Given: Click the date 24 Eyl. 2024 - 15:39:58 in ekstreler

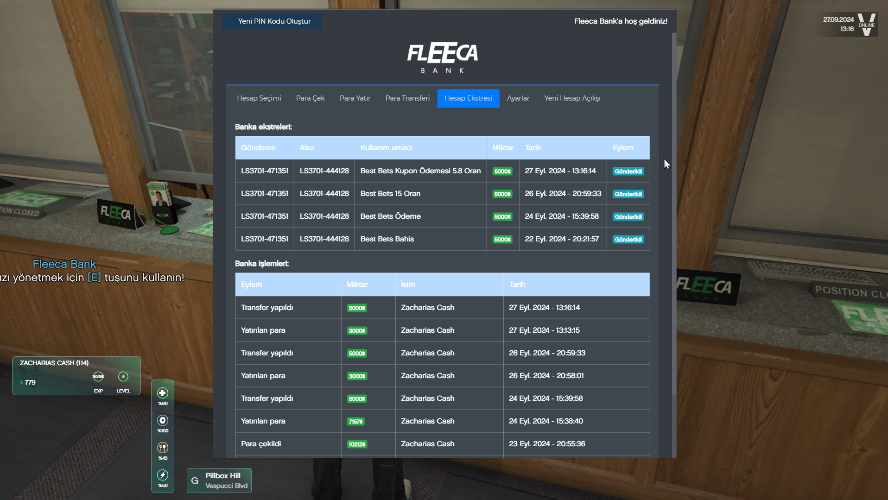Looking at the screenshot, I should [x=562, y=216].
